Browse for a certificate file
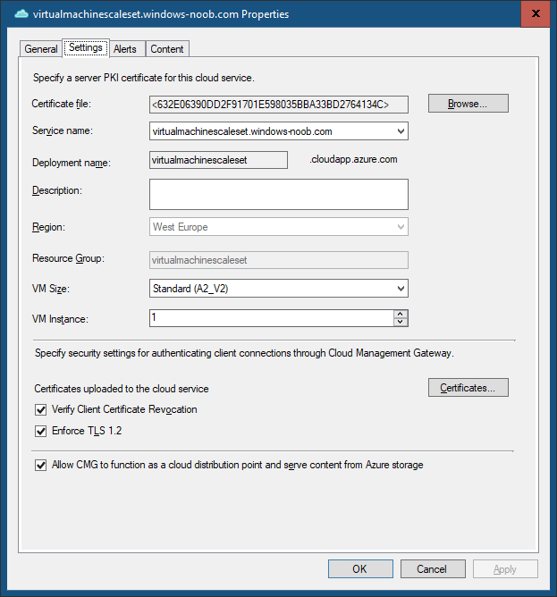Viewport: 557px width, 597px height. 468,104
